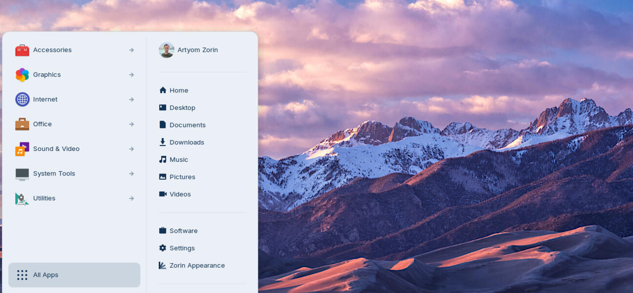Image resolution: width=633 pixels, height=293 pixels.
Task: Open the Documents folder
Action: click(x=187, y=125)
